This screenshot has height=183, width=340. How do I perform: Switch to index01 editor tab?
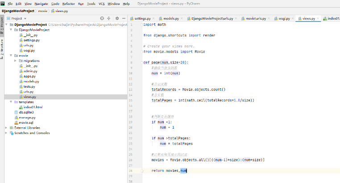tap(332, 19)
